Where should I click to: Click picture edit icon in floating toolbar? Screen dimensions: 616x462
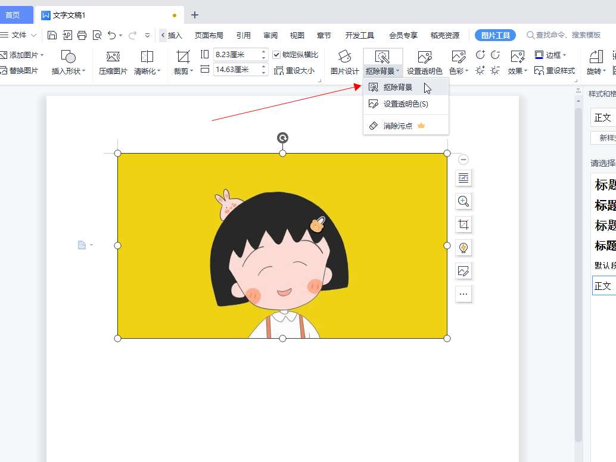pos(463,271)
